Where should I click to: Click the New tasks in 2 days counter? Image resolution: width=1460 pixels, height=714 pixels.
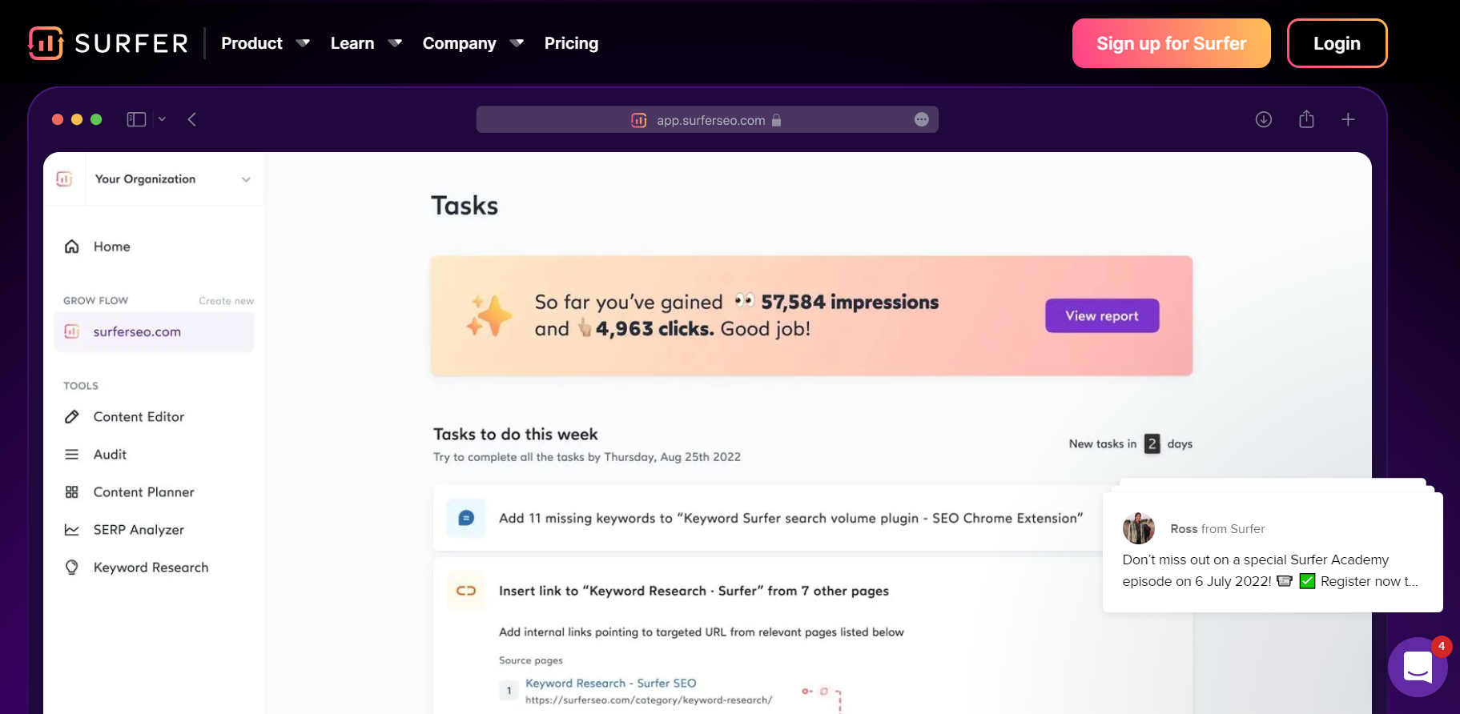tap(1131, 443)
